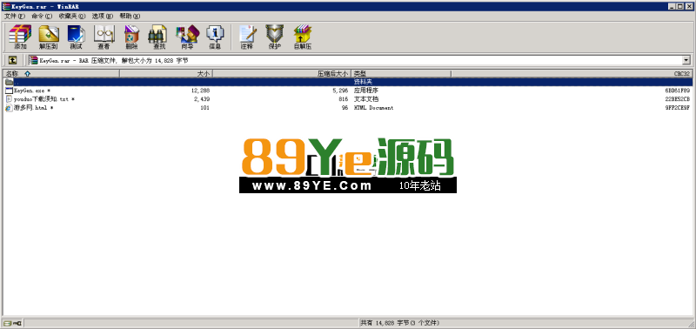Screen dimensions: 696x329
Task: Sort files by CRC32 column header
Action: click(x=572, y=73)
